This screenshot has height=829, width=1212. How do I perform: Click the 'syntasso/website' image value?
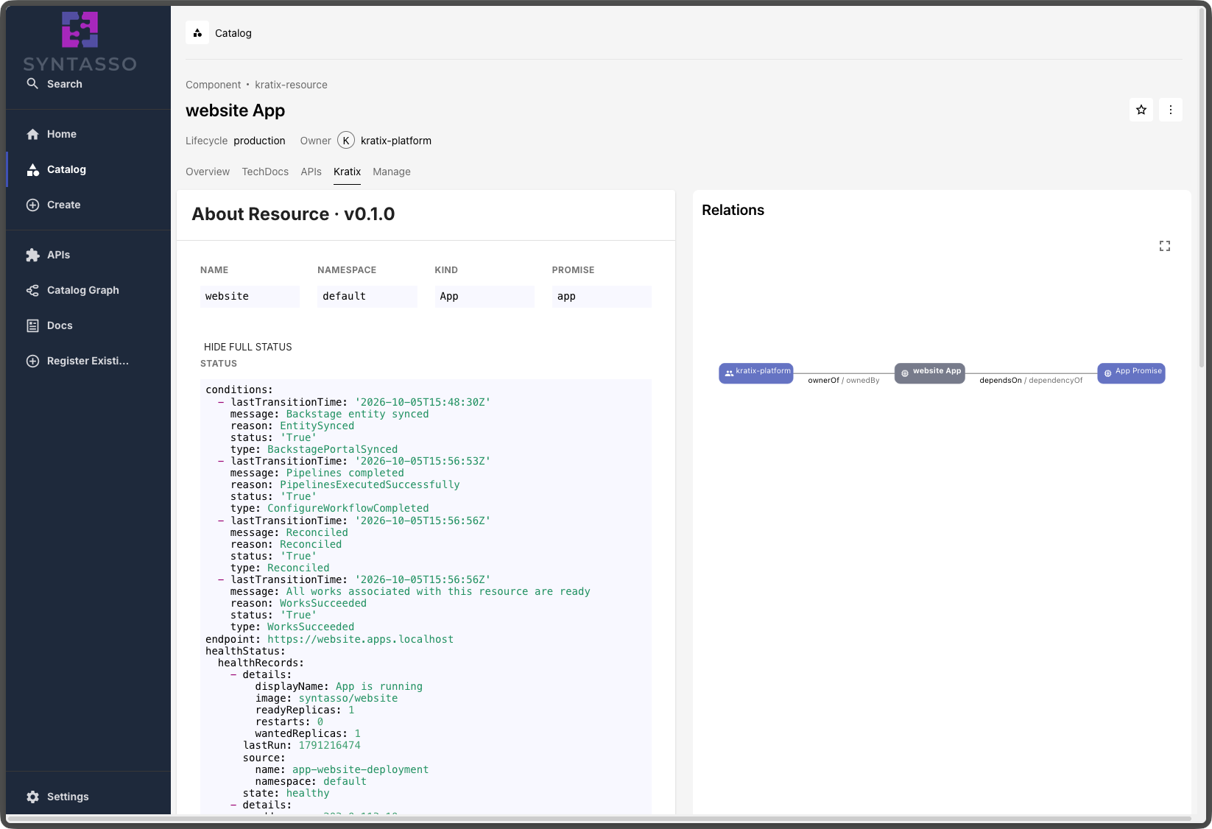348,698
